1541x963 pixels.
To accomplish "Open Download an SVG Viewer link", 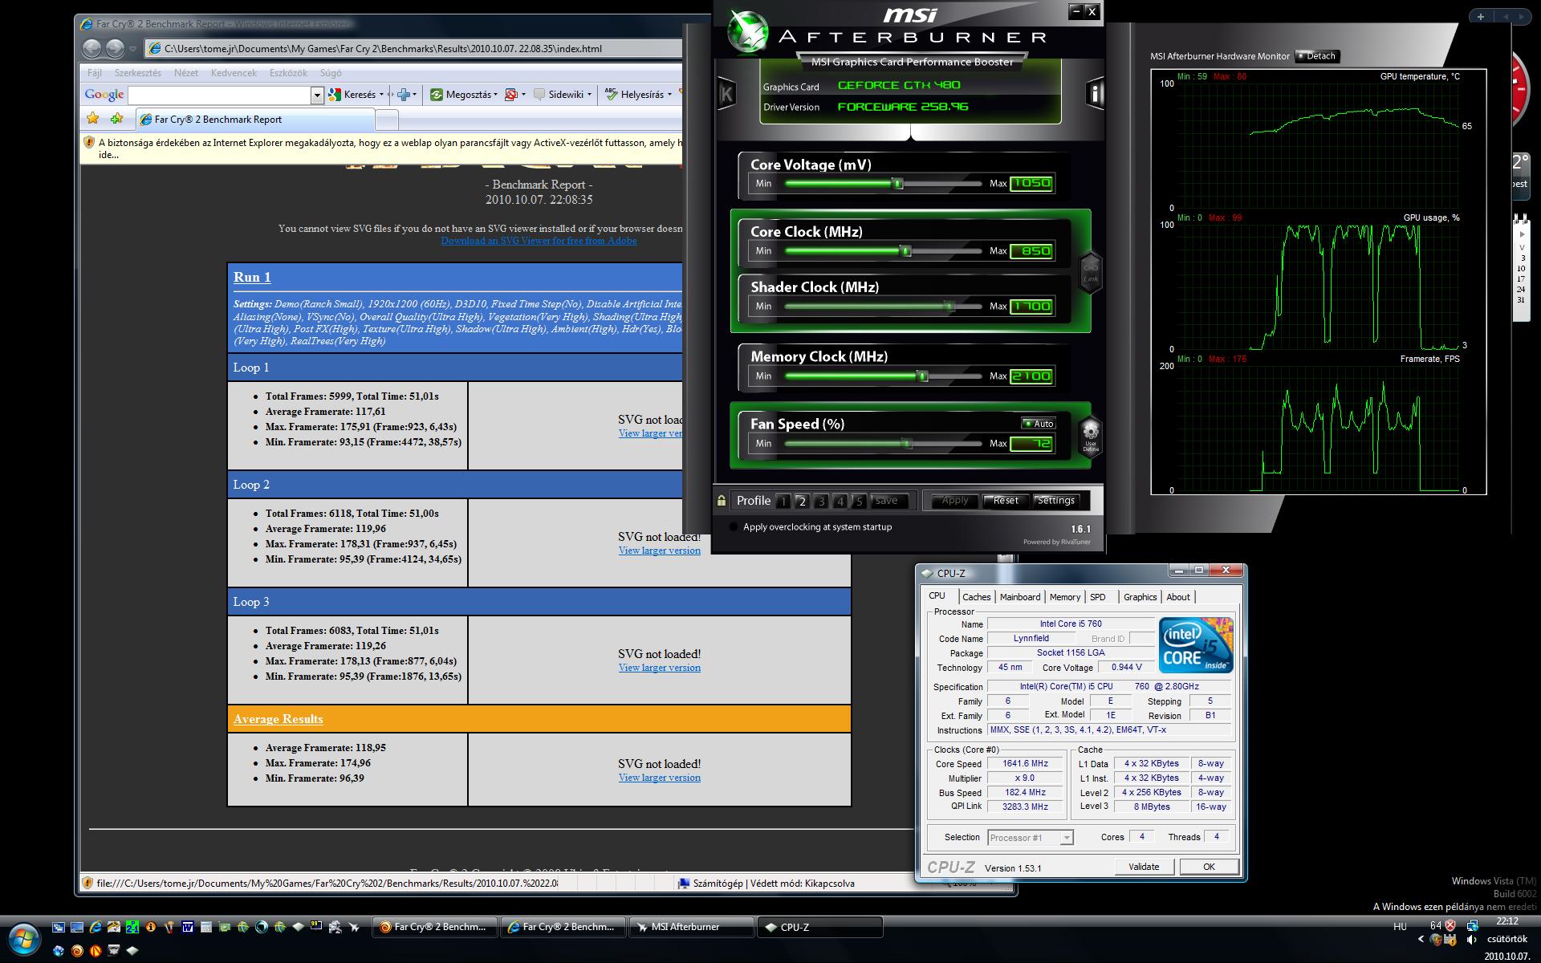I will point(539,241).
